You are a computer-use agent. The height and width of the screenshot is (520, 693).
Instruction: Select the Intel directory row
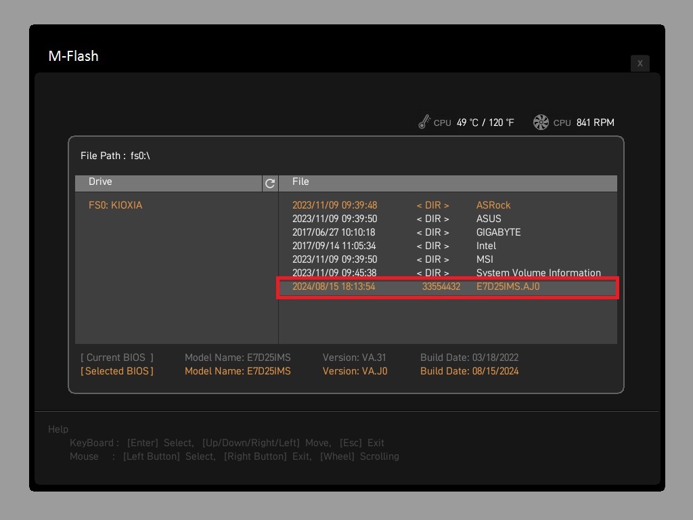click(x=486, y=246)
